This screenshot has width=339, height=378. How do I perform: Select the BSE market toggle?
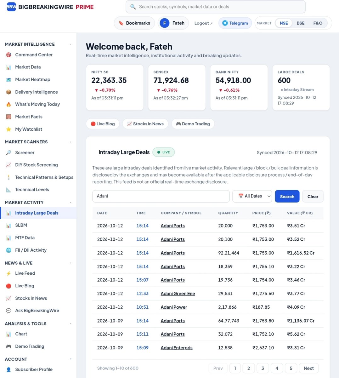pyautogui.click(x=301, y=23)
